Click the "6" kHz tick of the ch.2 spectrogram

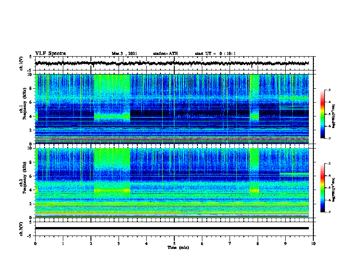pyautogui.click(x=31, y=176)
